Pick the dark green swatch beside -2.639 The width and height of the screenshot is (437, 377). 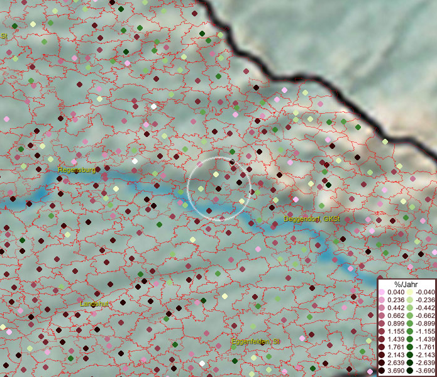pyautogui.click(x=410, y=363)
